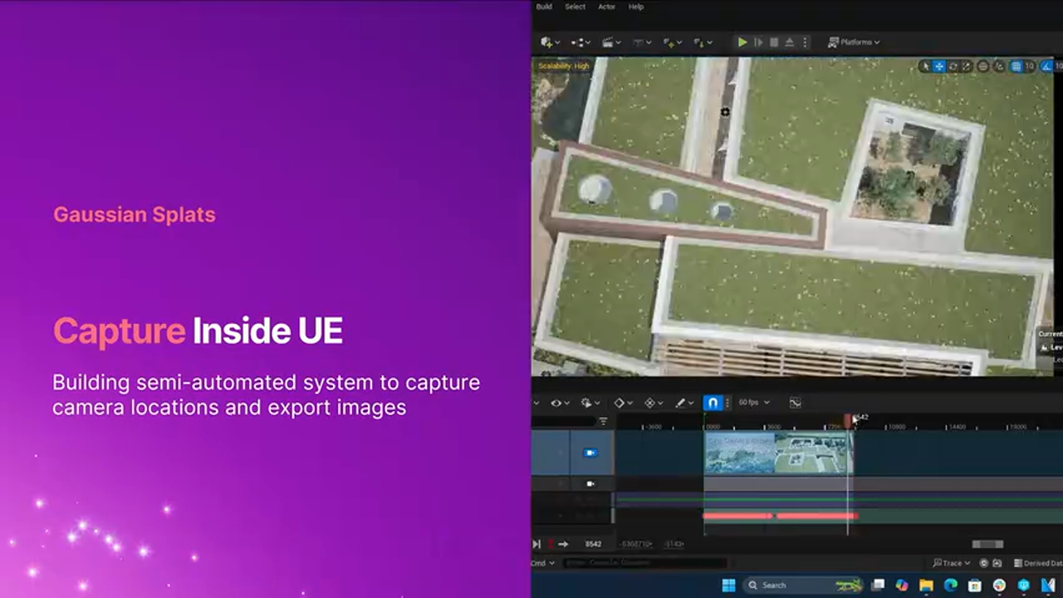The height and width of the screenshot is (598, 1063).
Task: Select the Move tool in the viewport
Action: (939, 67)
